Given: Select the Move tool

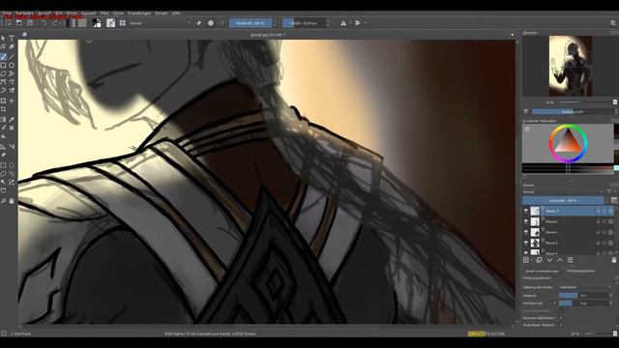Looking at the screenshot, I should click(x=12, y=101).
